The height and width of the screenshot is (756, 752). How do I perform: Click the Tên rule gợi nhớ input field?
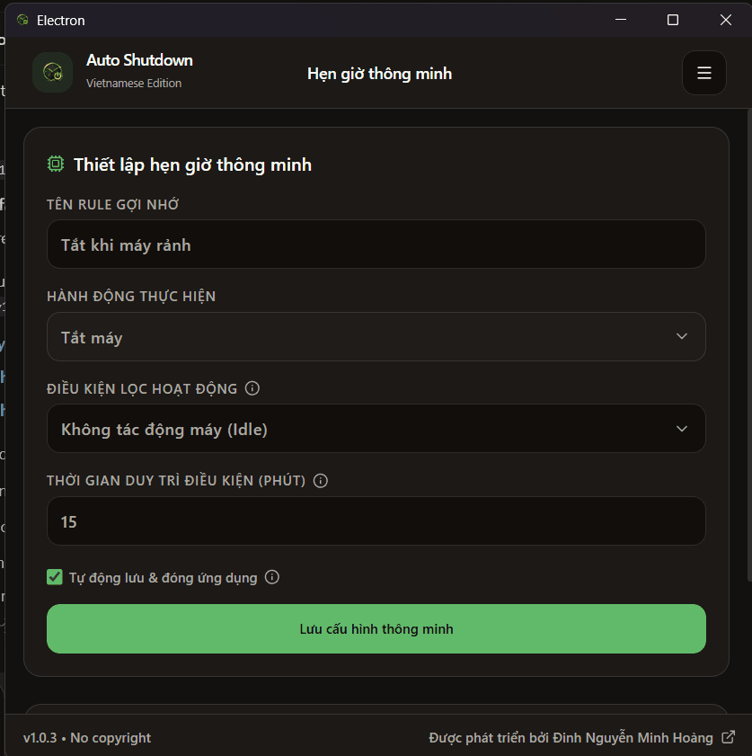click(x=376, y=245)
